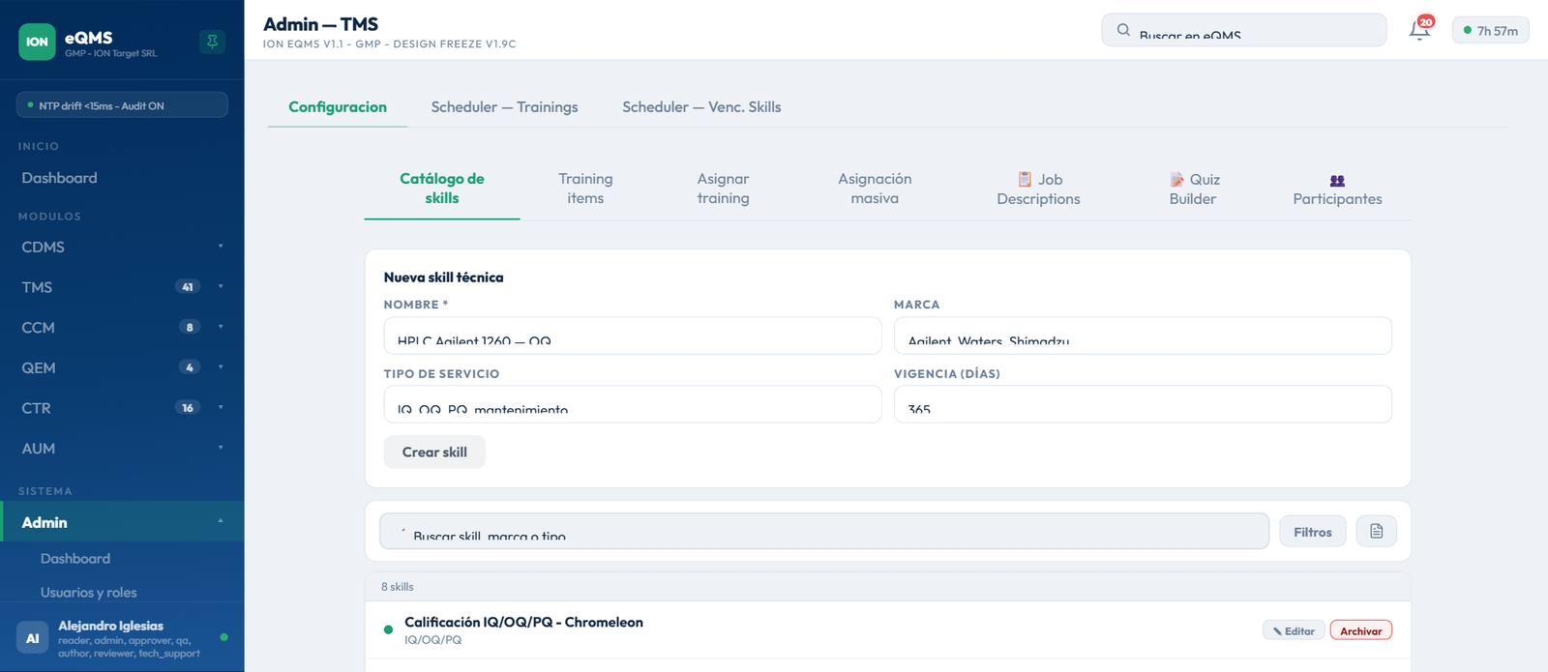Open the Job Descriptions tab
Screen dimensions: 1548x672
1038,190
